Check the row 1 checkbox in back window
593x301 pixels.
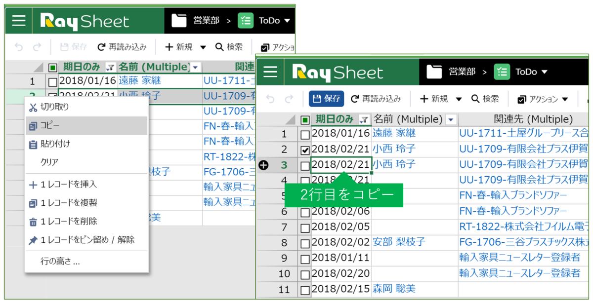(53, 82)
